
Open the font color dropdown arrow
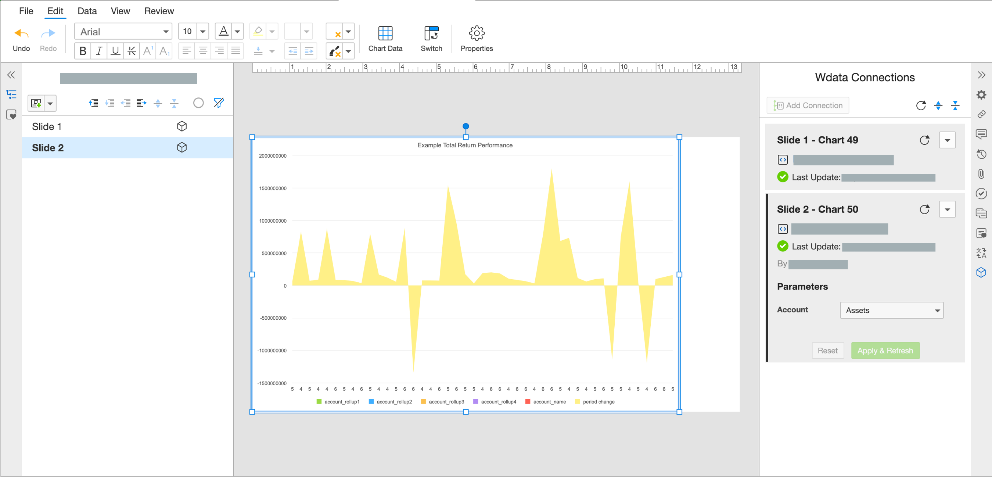238,32
